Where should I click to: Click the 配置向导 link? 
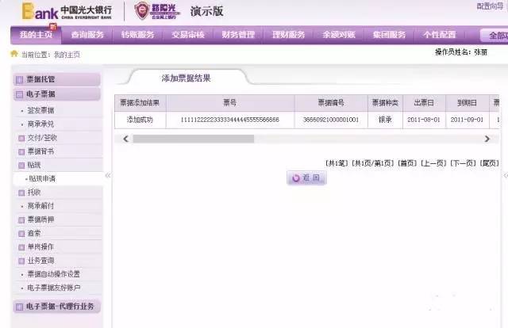pos(490,6)
